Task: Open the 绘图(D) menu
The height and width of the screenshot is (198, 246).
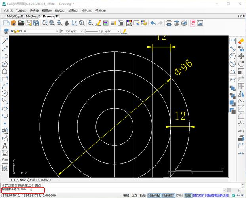Action: click(73, 10)
